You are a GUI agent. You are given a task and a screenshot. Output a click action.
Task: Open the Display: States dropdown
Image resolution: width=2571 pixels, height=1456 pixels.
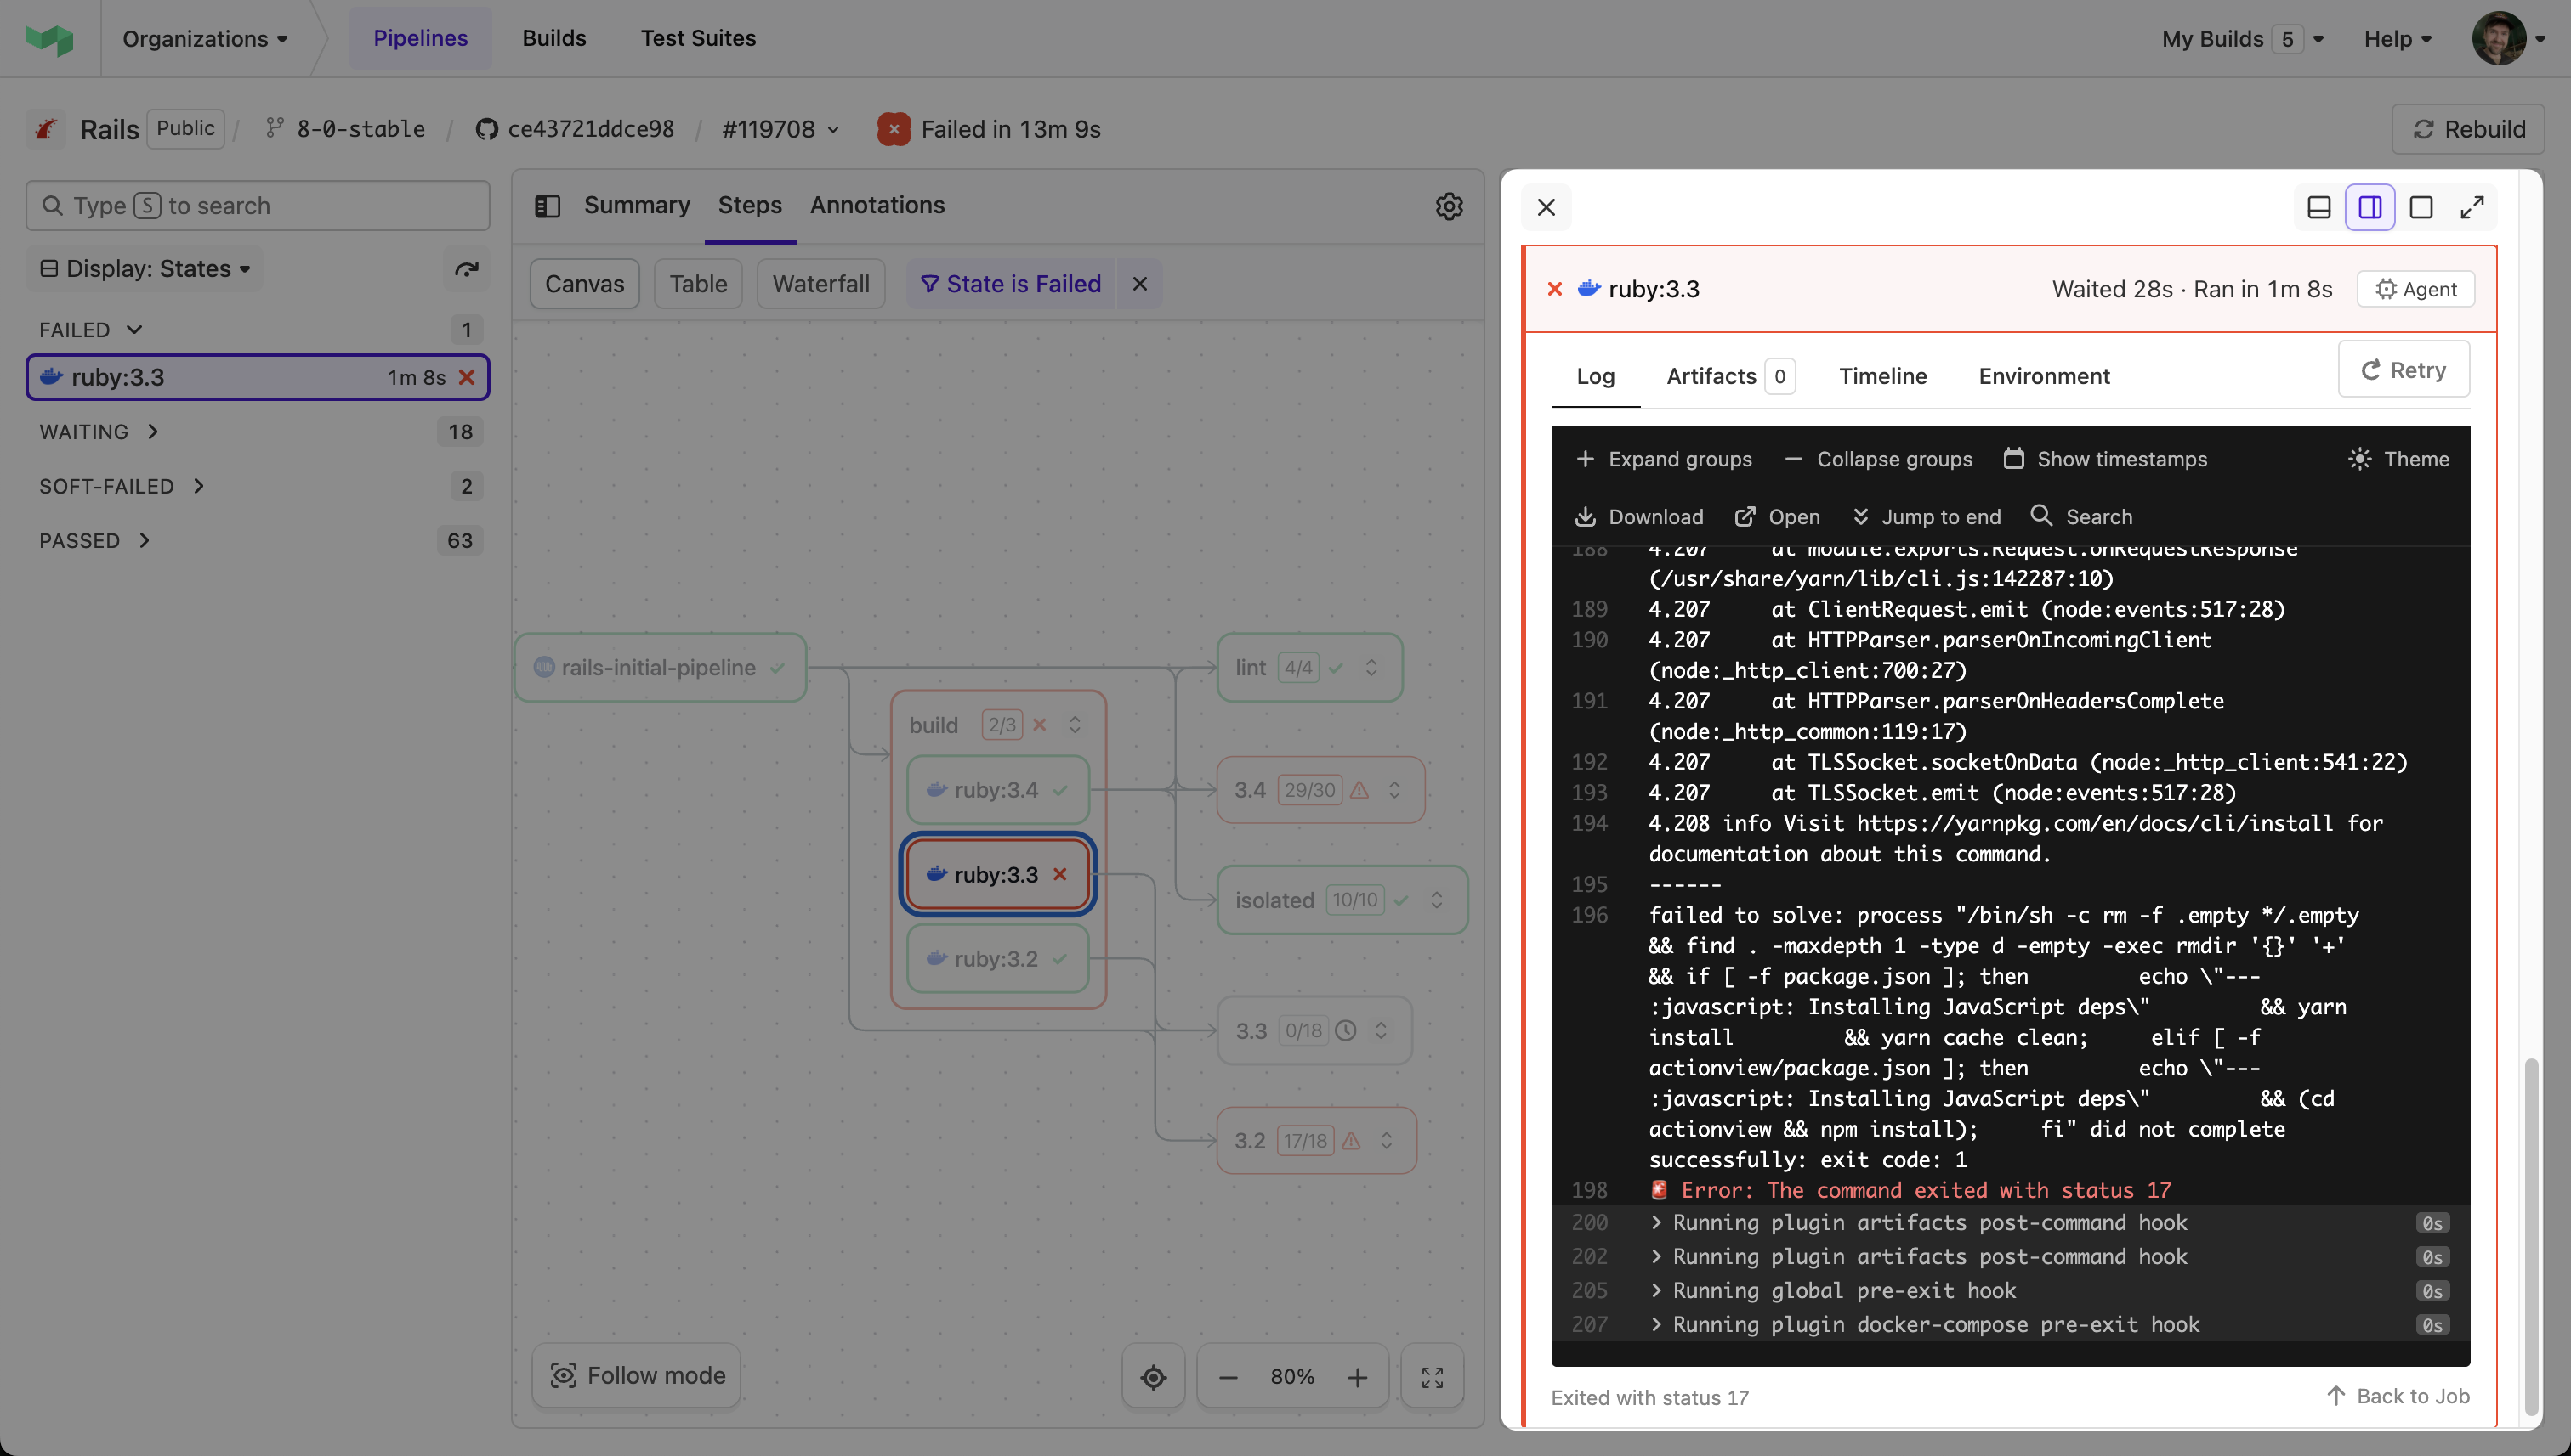(145, 269)
